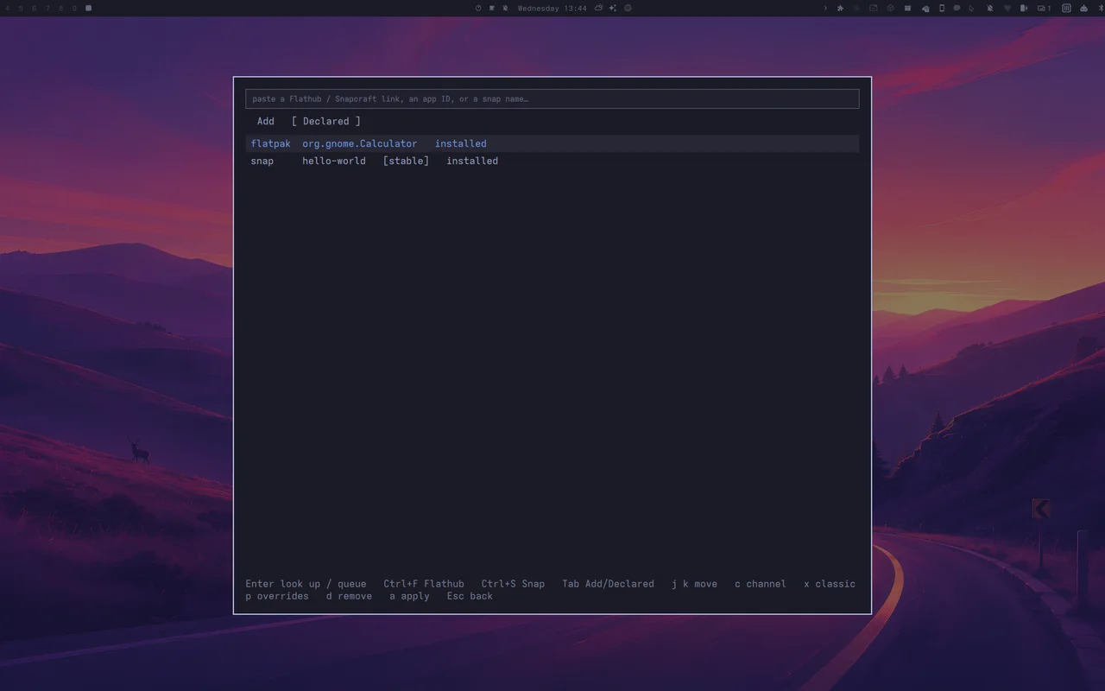Click the Enter look up / queue hint

point(306,584)
